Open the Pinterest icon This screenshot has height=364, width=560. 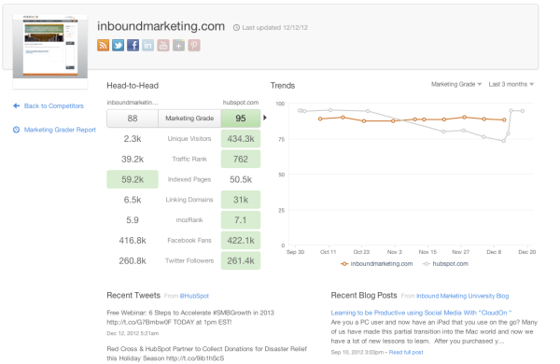coord(194,46)
